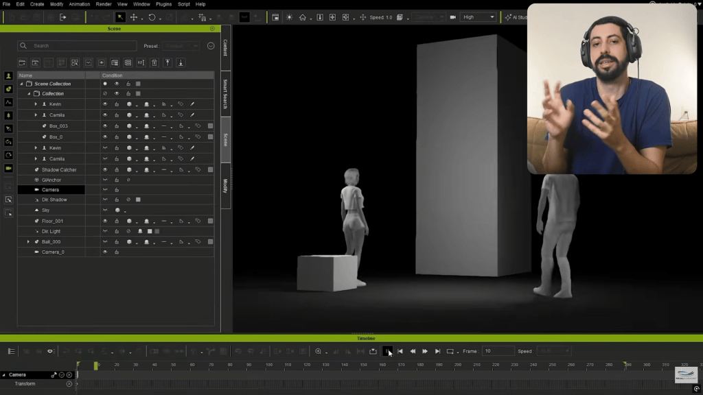Switch to the Modify side tab

[225, 186]
